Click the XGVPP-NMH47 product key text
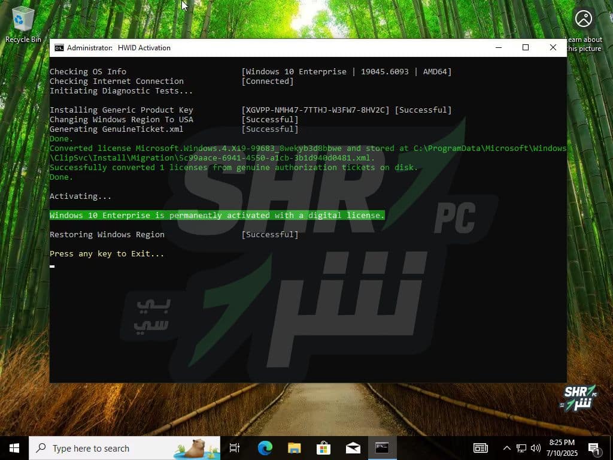Image resolution: width=613 pixels, height=460 pixels. tap(315, 110)
